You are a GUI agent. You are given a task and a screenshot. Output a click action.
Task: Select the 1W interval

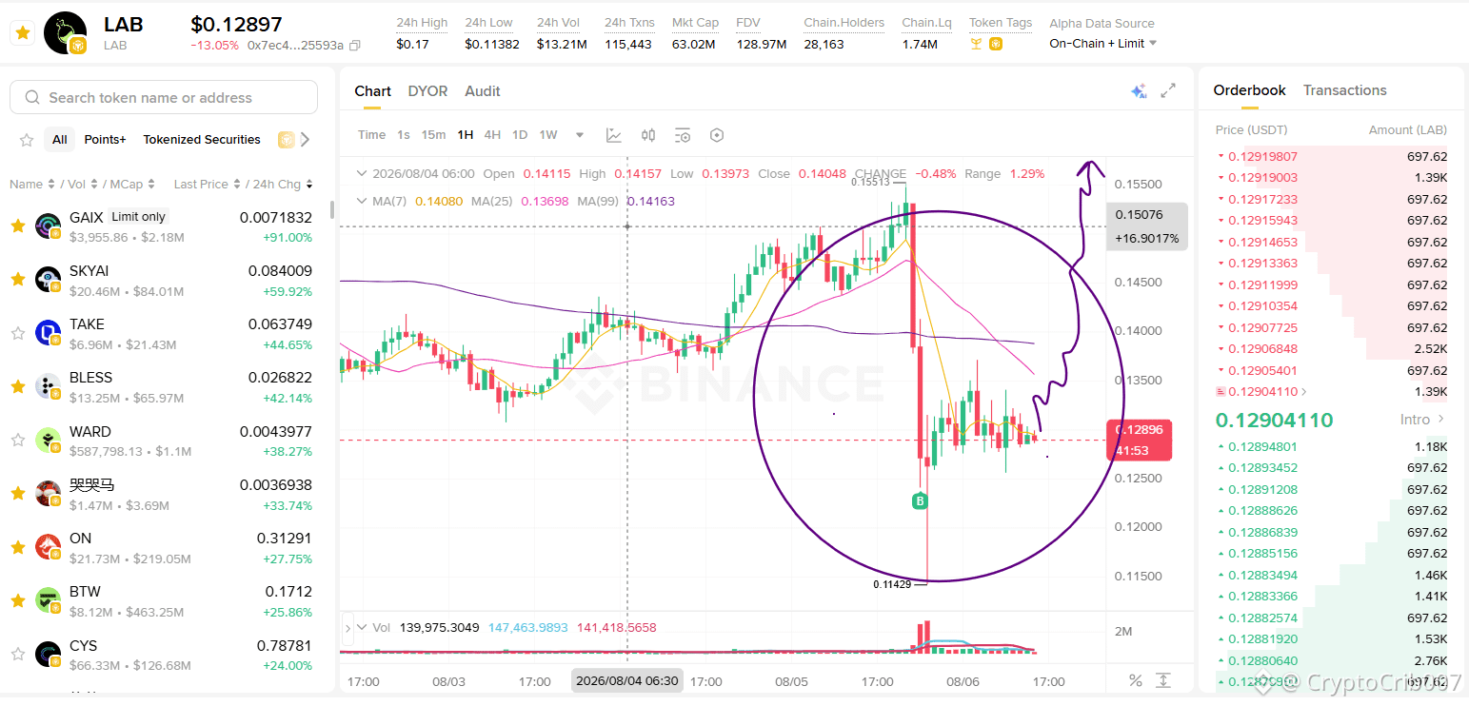click(x=548, y=135)
